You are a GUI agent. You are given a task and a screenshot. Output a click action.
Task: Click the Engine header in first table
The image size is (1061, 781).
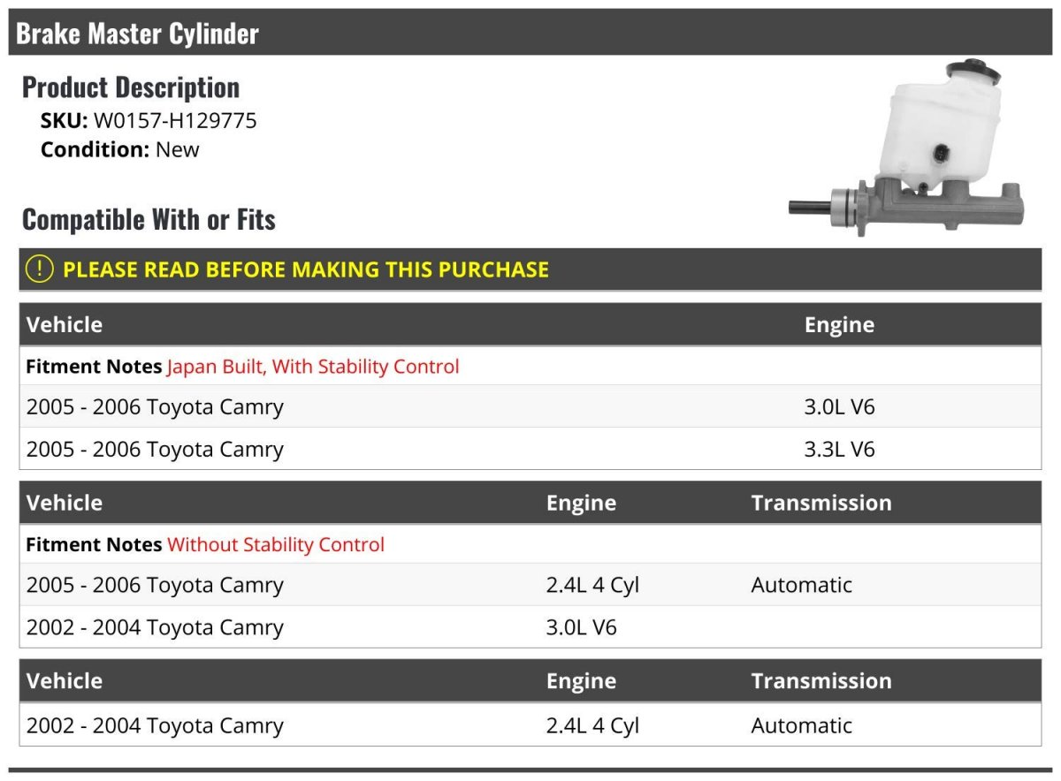[839, 325]
